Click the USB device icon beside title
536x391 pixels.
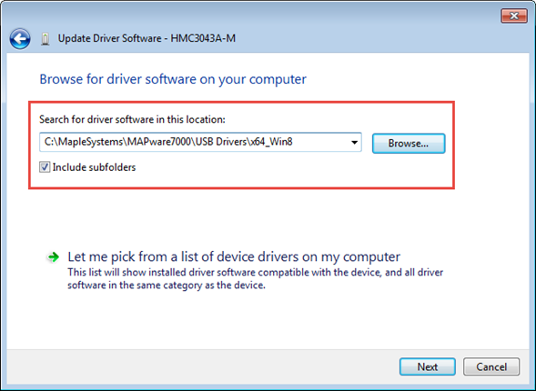click(x=46, y=39)
